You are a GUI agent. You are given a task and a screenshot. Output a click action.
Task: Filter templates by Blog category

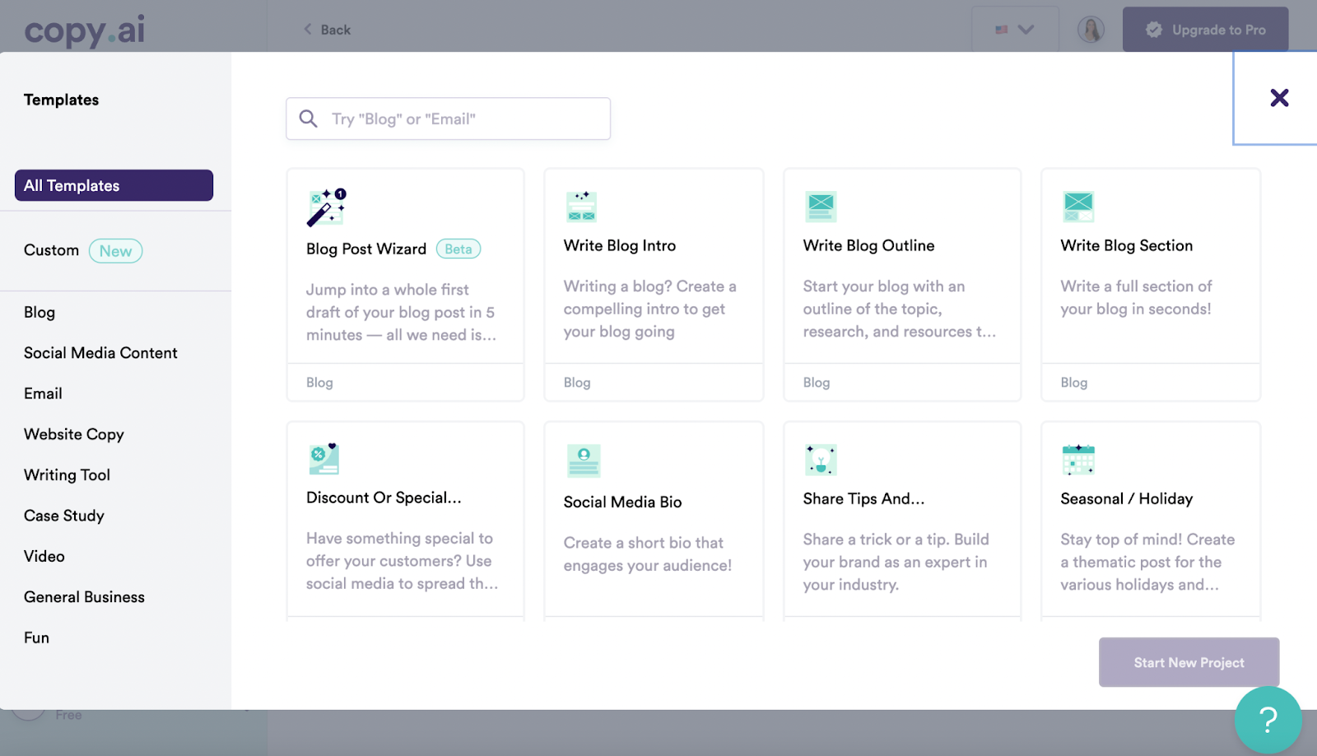click(40, 312)
